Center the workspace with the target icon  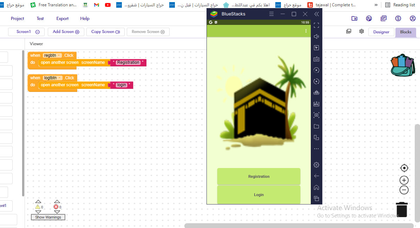tap(404, 168)
